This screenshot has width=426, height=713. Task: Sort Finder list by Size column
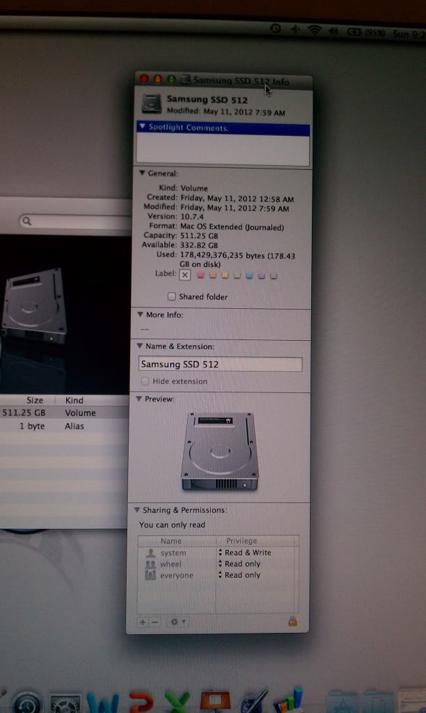point(35,400)
